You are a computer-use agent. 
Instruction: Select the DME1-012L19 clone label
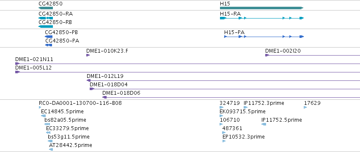click(105, 76)
